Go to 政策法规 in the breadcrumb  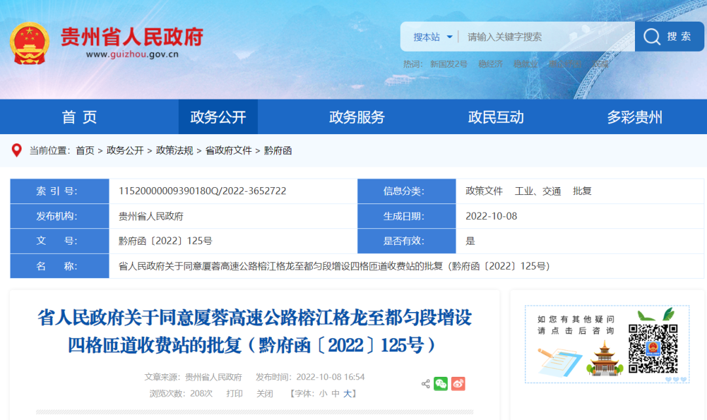(175, 150)
